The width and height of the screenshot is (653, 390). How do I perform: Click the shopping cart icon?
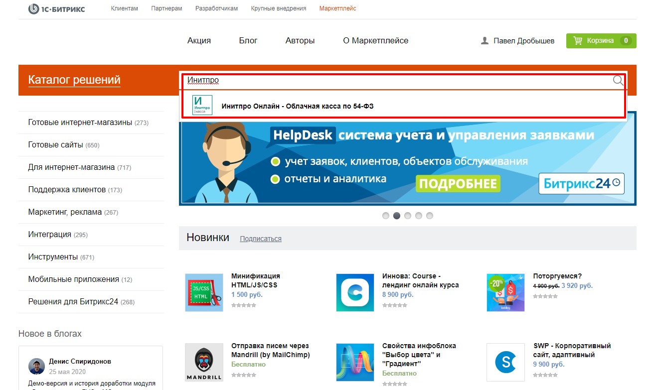coord(578,41)
